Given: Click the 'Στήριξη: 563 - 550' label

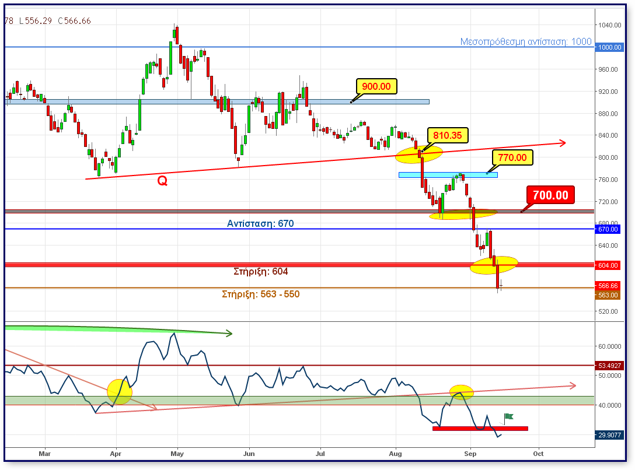Looking at the screenshot, I should [261, 294].
